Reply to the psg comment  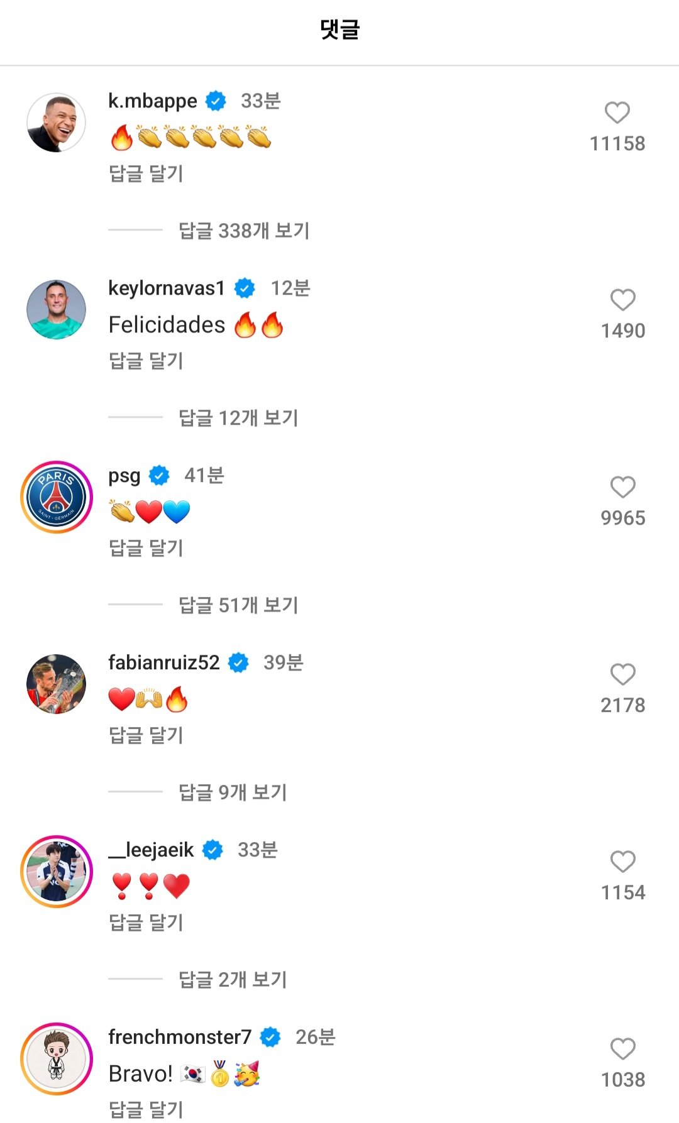click(x=146, y=548)
